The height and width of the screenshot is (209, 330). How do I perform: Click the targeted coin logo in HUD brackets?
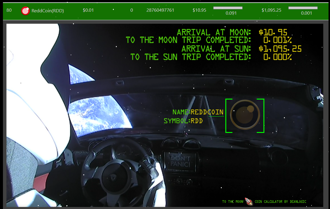coord(245,114)
